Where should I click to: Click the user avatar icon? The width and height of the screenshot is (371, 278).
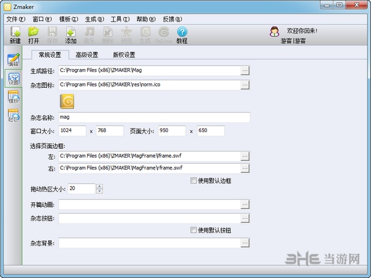pyautogui.click(x=274, y=32)
